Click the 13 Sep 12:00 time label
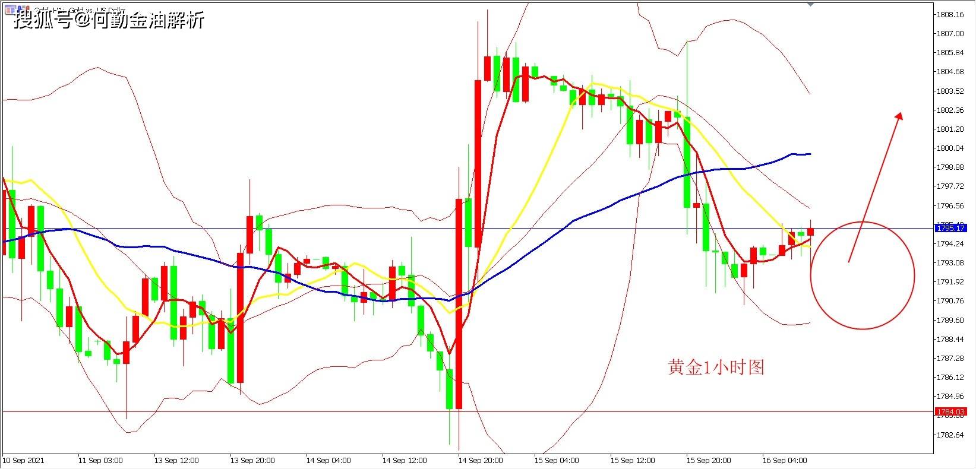 [x=176, y=460]
